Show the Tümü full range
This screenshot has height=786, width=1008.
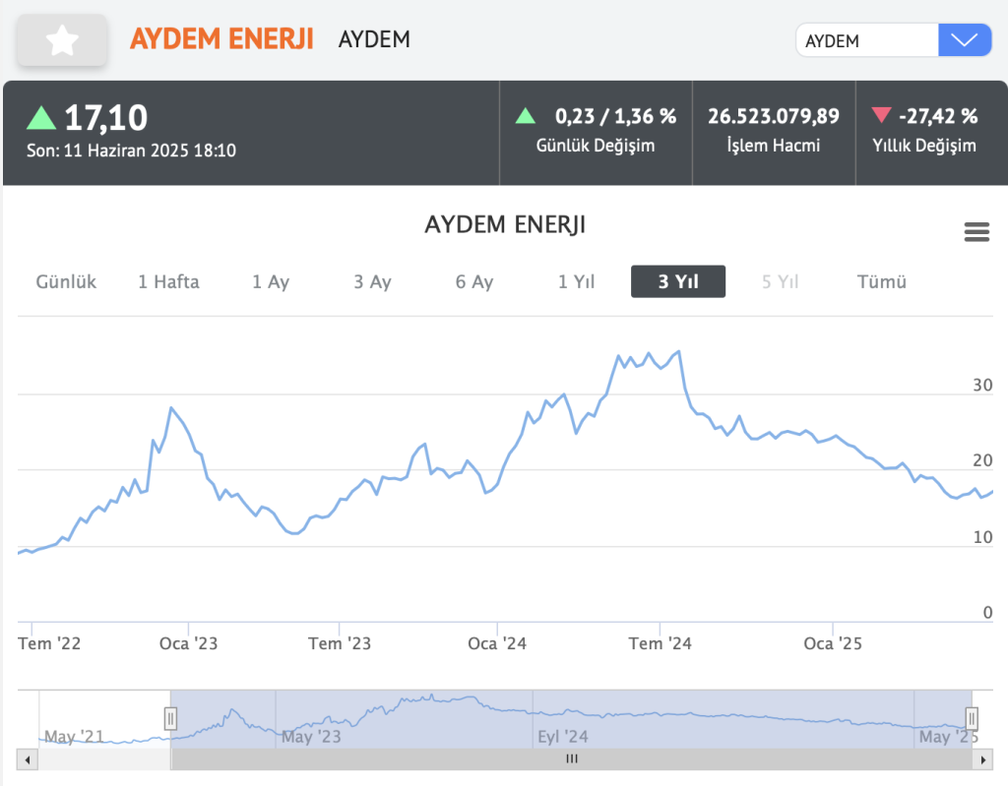click(x=882, y=281)
